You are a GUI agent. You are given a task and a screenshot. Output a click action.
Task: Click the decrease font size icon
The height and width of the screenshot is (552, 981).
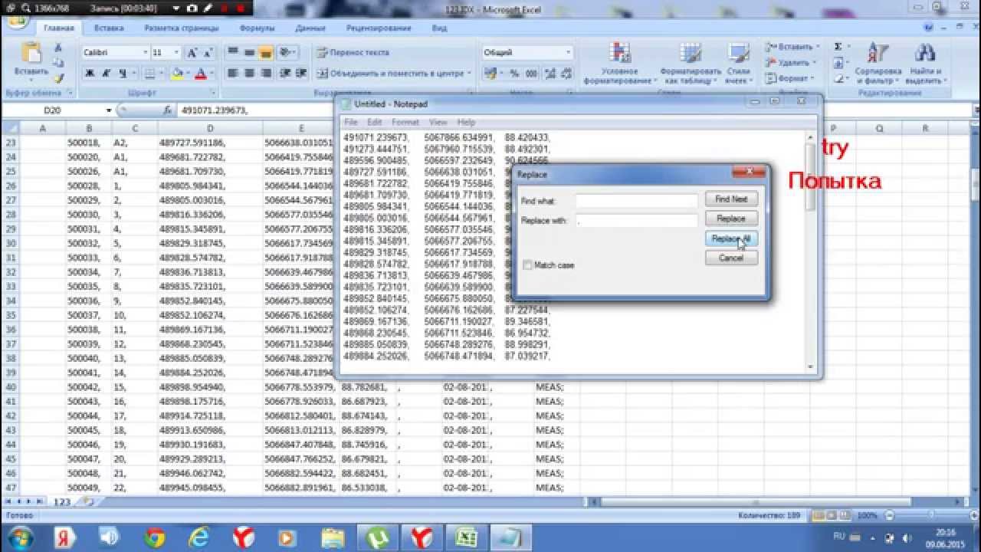click(x=207, y=53)
